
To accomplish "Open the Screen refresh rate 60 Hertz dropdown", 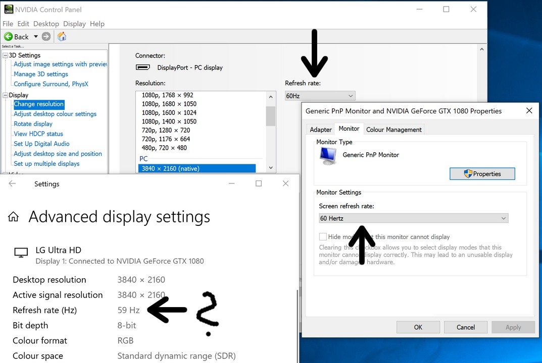I will [413, 218].
